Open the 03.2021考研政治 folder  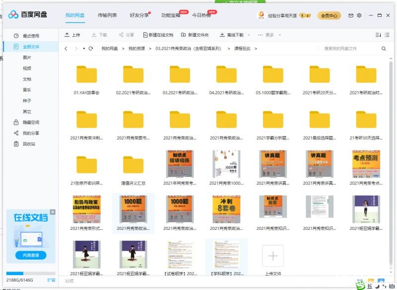(180, 74)
